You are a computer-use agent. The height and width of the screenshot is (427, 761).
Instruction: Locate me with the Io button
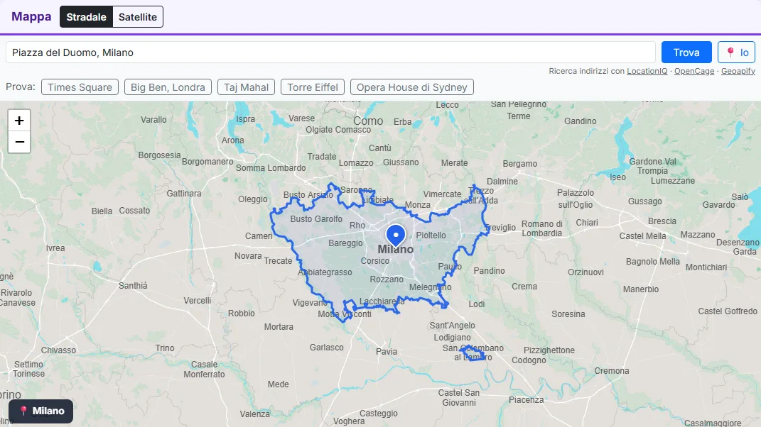736,52
